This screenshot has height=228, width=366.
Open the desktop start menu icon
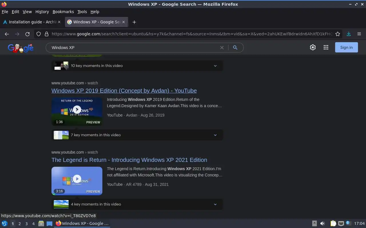[x=5, y=223]
